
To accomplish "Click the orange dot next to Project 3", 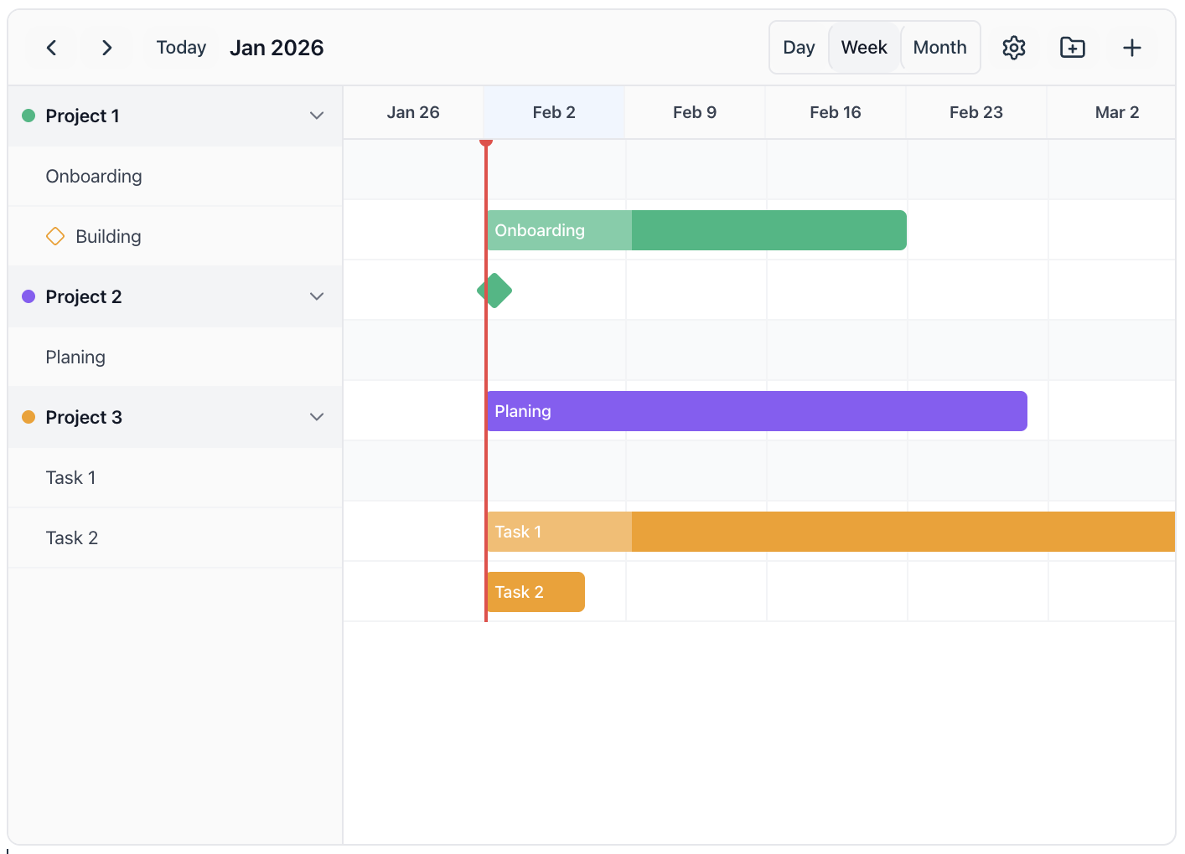I will [x=26, y=416].
